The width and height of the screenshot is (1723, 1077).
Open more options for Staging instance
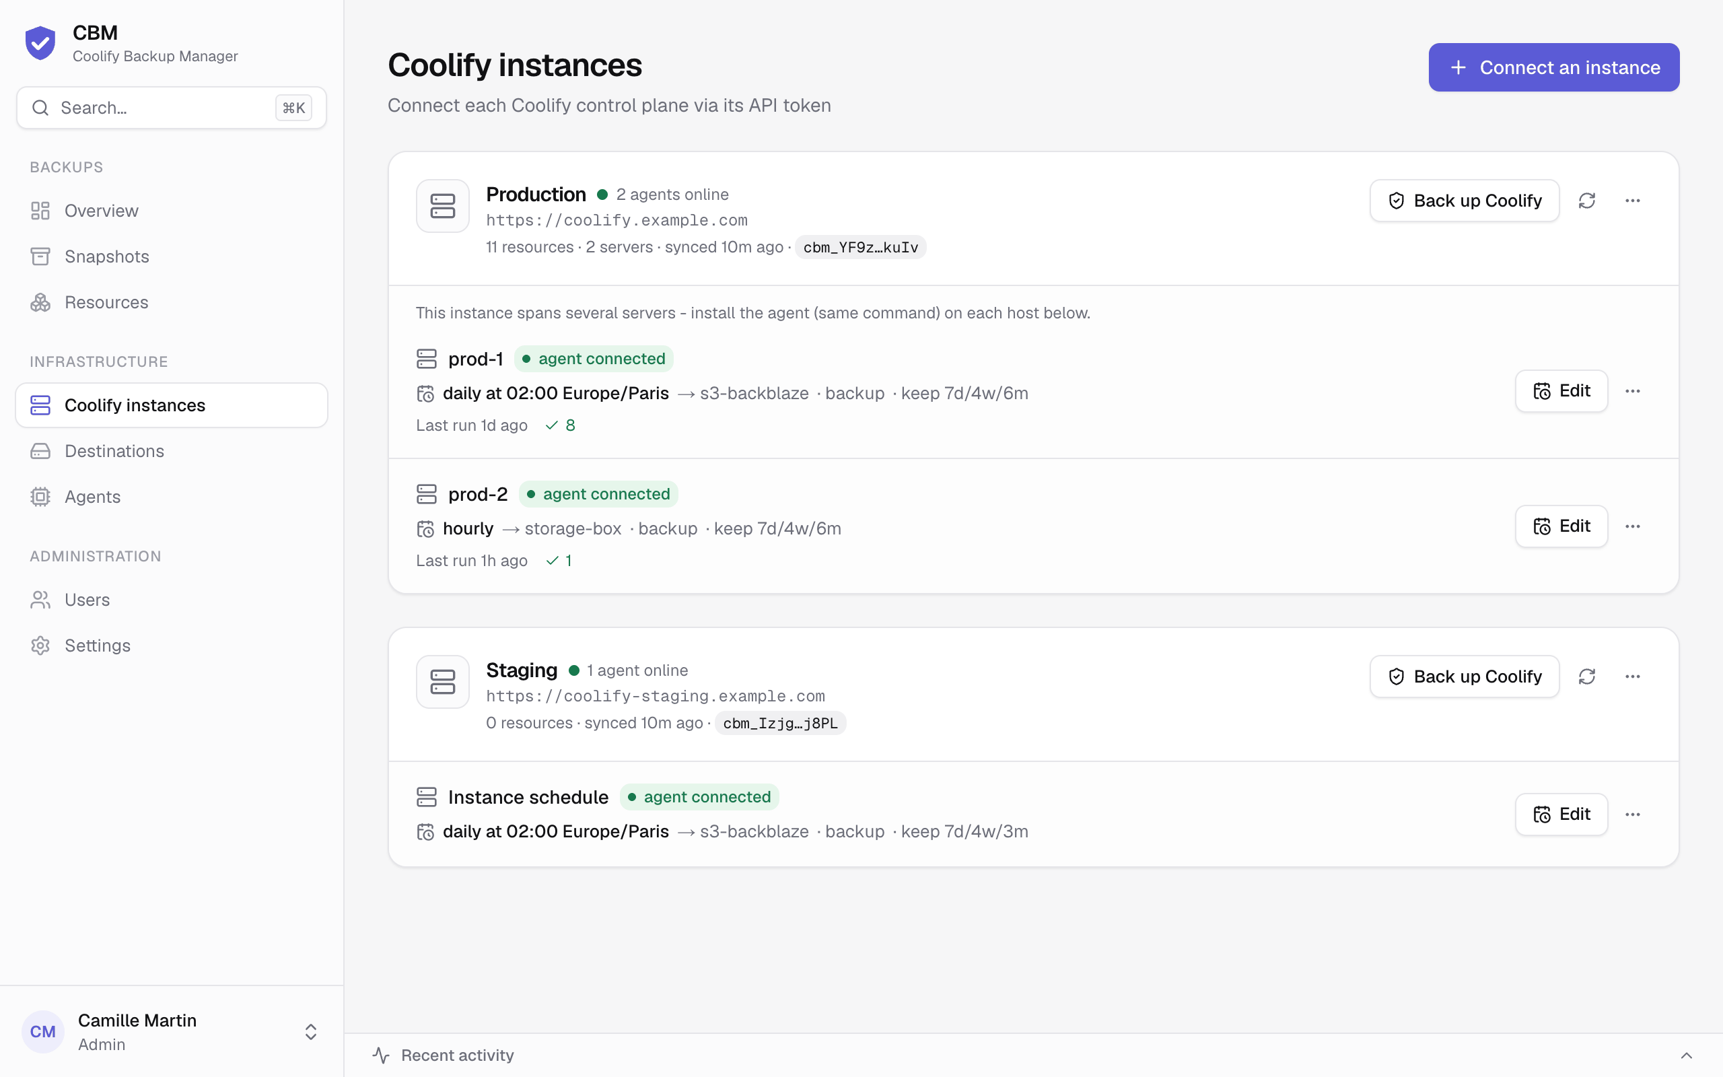coord(1633,676)
